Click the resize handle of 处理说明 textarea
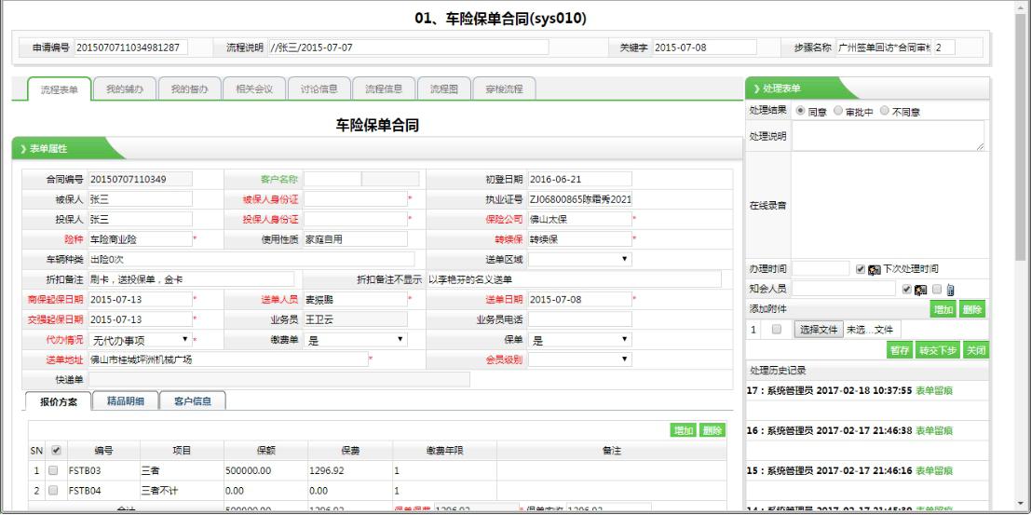Screen dimensions: 1031x515 [x=980, y=146]
